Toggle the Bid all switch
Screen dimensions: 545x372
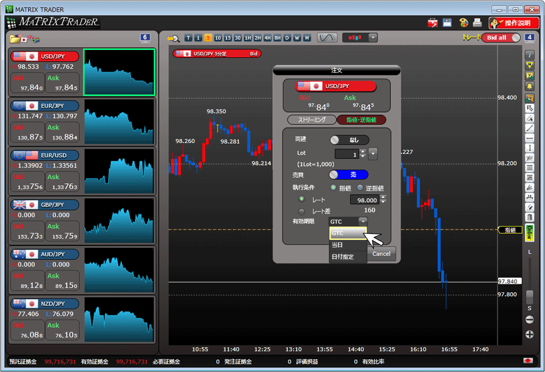[501, 38]
